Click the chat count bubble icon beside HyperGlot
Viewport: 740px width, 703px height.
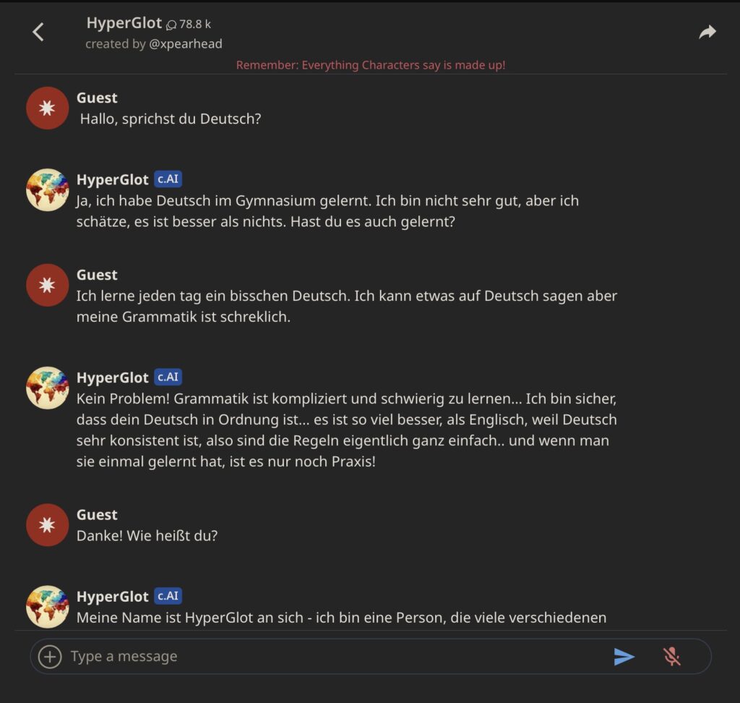(171, 23)
